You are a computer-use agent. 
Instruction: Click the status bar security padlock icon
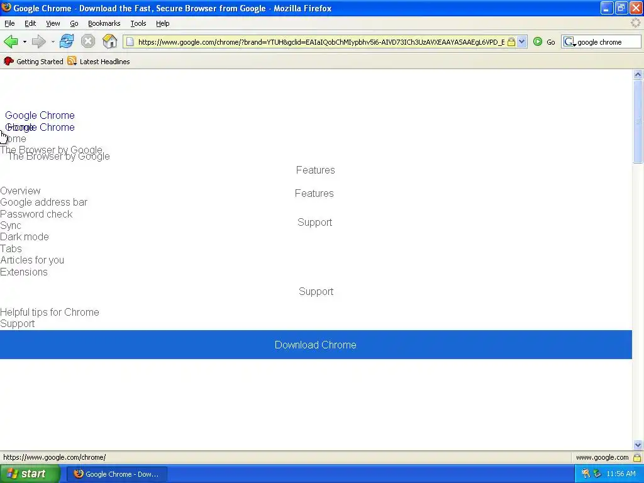tap(637, 457)
